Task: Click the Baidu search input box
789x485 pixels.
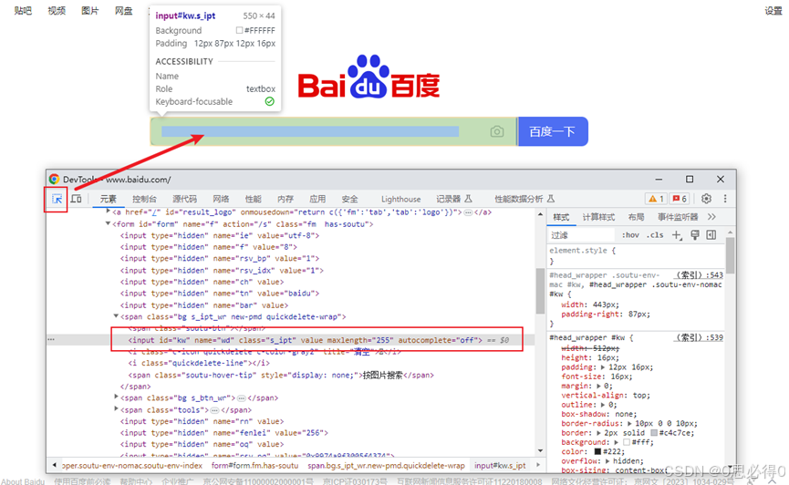Action: (333, 131)
